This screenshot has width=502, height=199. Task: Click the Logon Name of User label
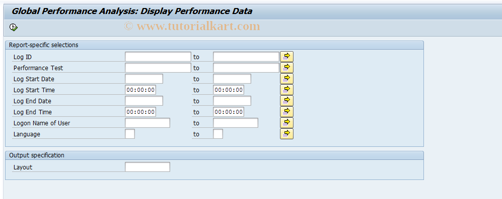point(42,123)
